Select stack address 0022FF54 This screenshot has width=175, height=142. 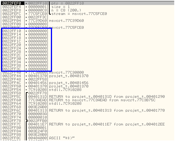point(12,89)
